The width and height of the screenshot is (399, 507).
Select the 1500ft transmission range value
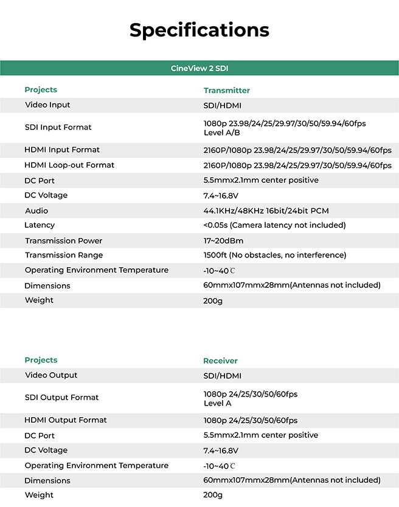(x=274, y=255)
